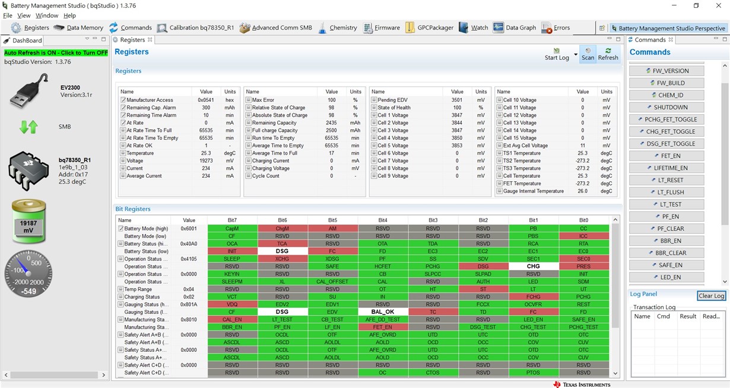This screenshot has width=730, height=388.
Task: Click the ChgM bit cell in Battery Mode
Action: tap(282, 228)
